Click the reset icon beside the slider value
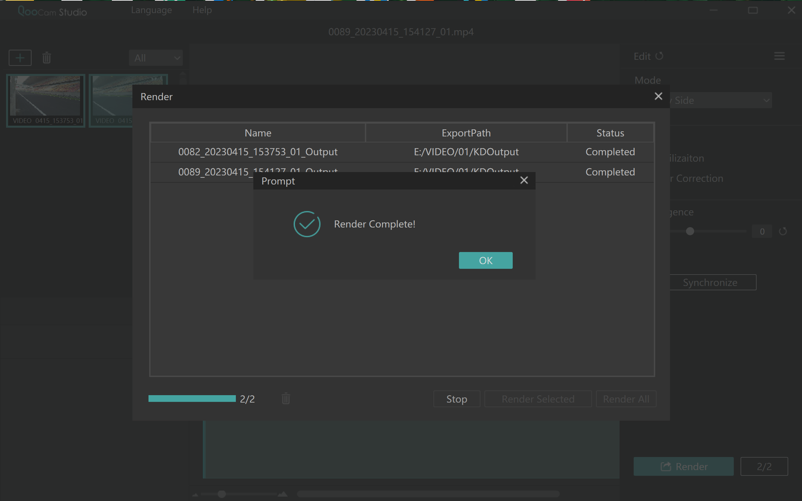This screenshot has width=802, height=501. [x=783, y=232]
